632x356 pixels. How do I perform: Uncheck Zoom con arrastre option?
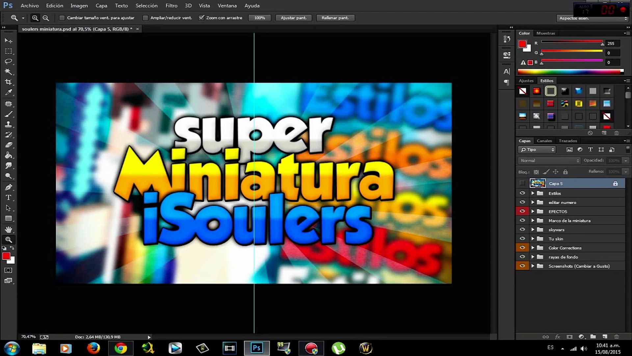[x=201, y=18]
